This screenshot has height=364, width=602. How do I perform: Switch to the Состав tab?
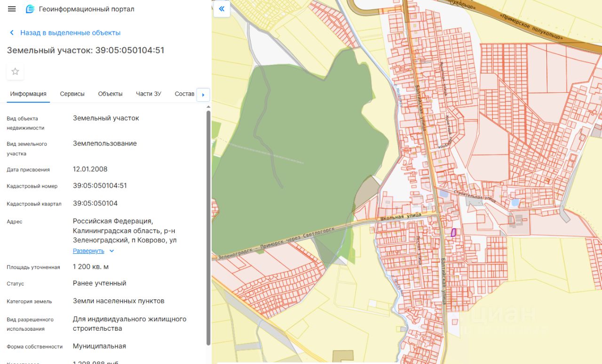tap(184, 94)
